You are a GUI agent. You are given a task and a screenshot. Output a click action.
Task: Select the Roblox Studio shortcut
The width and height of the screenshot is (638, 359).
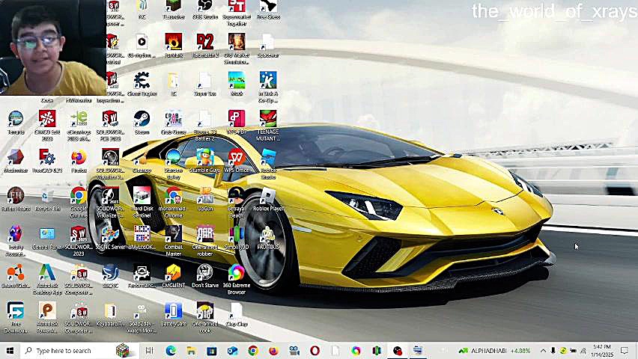coord(268,164)
